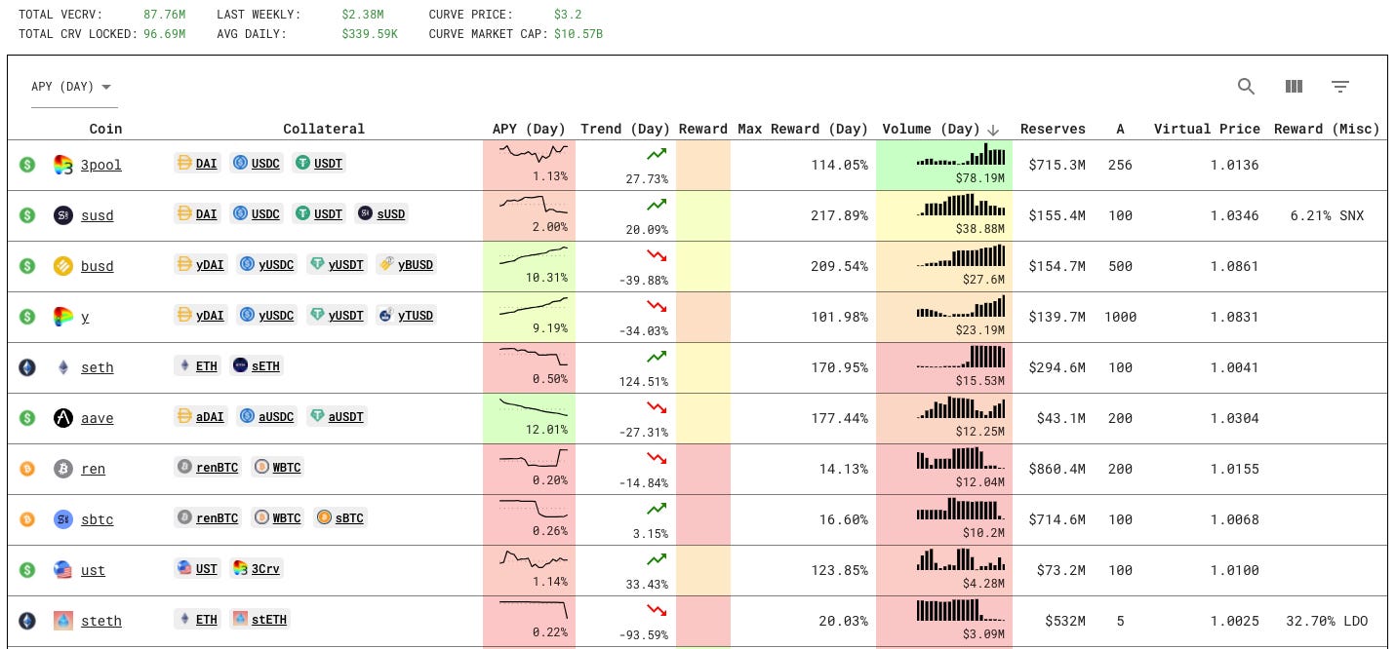The image size is (1396, 649).
Task: Open the aave pool link
Action: click(x=98, y=418)
